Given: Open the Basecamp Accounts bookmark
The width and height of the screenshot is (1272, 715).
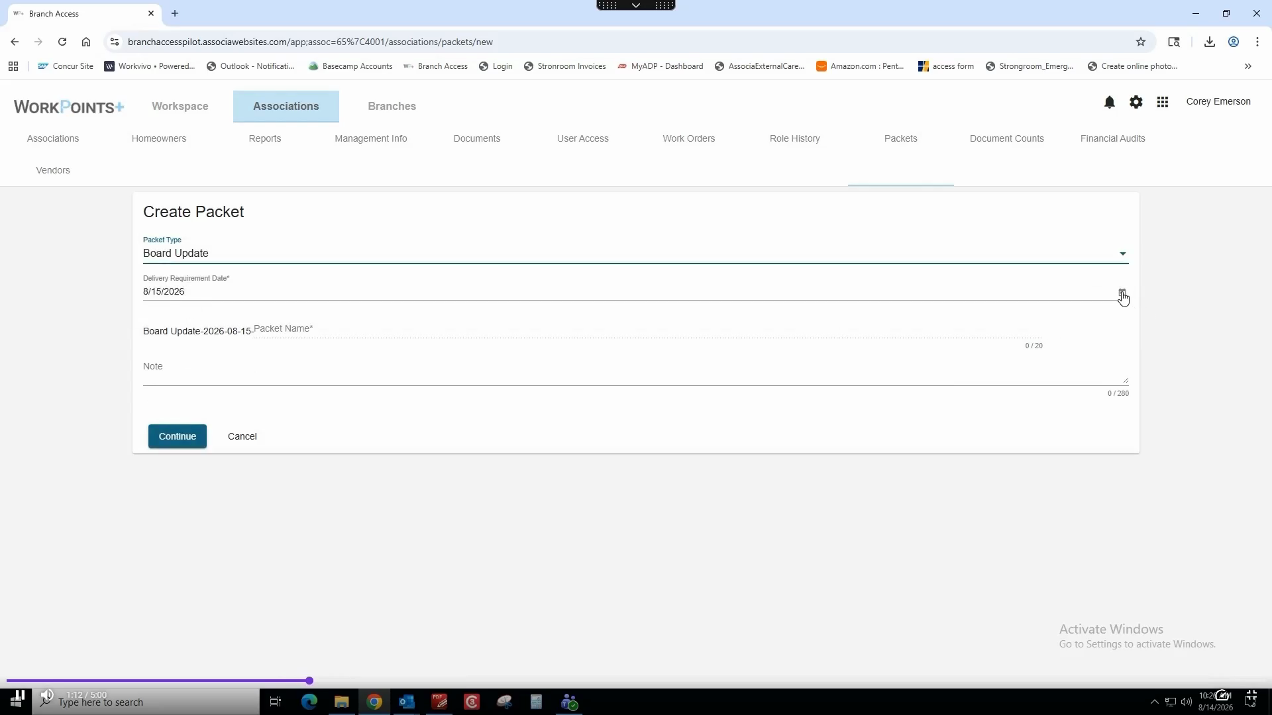Looking at the screenshot, I should coord(350,66).
